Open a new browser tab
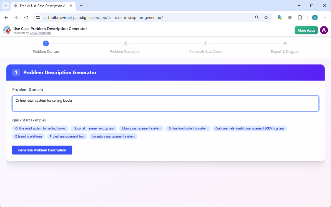Screen dimensions: 331x207 click(81, 6)
